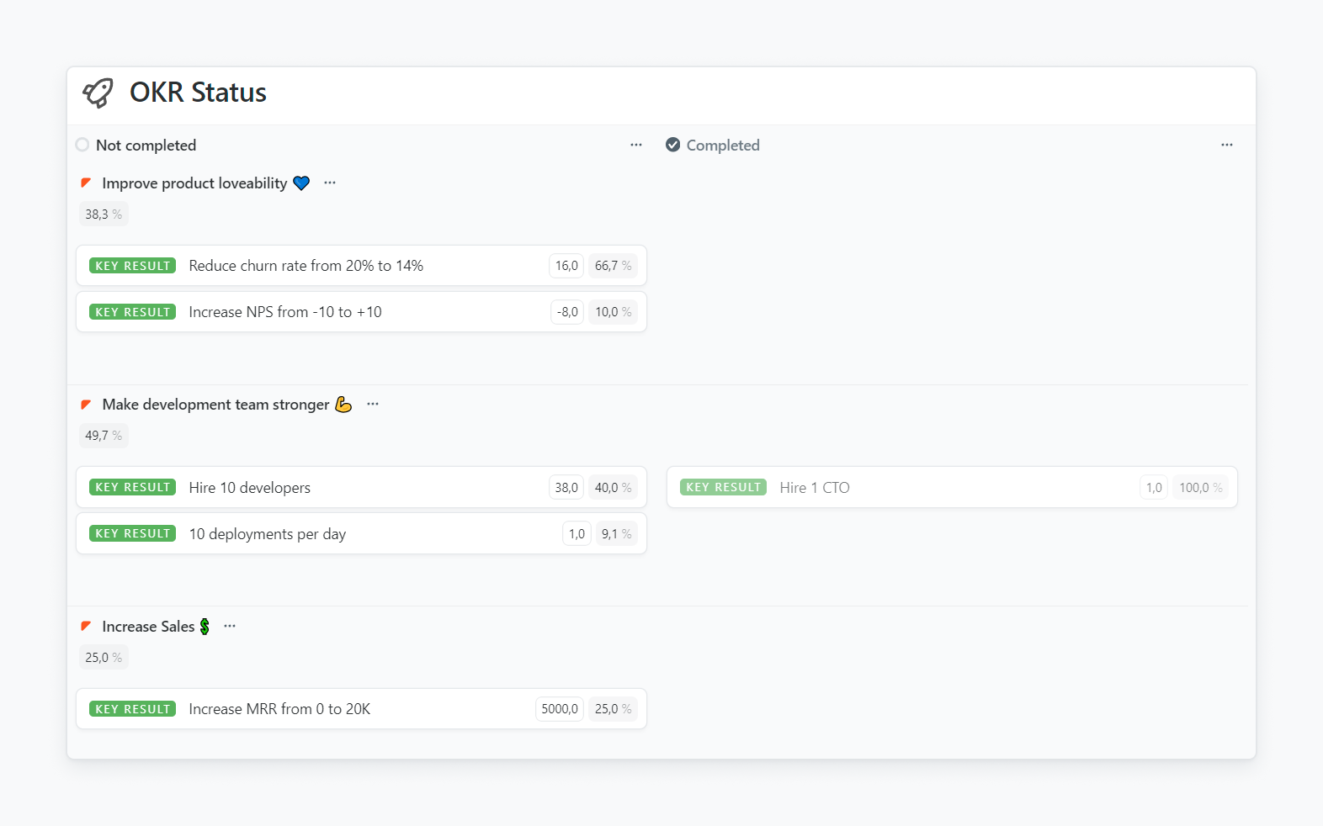Open the Hire 10 developers key result
This screenshot has width=1323, height=826.
pyautogui.click(x=249, y=488)
